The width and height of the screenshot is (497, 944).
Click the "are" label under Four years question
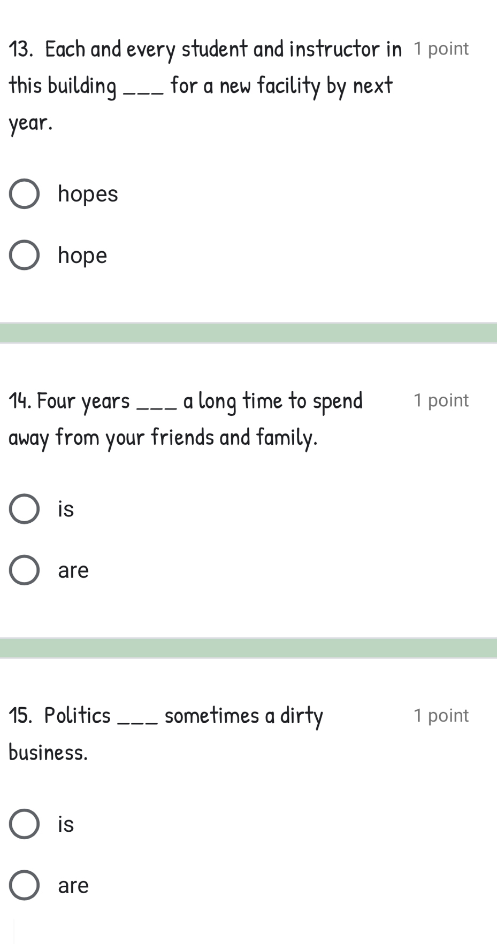(73, 570)
